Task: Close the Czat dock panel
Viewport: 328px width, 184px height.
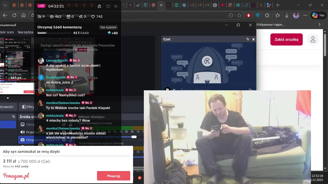Action: pos(253,39)
